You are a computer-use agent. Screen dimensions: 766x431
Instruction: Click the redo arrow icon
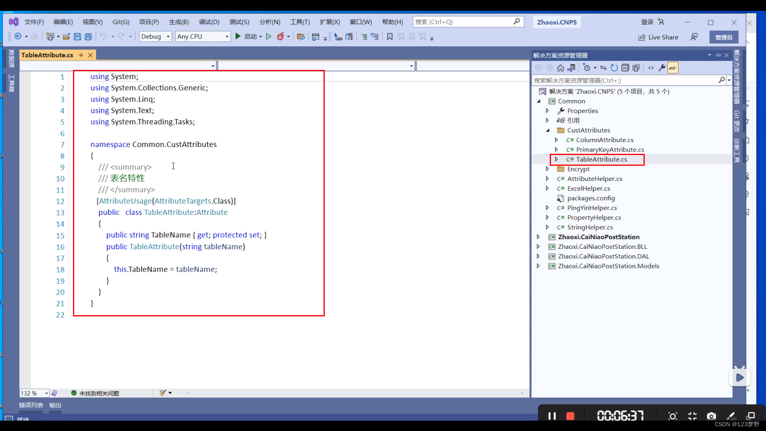point(121,36)
